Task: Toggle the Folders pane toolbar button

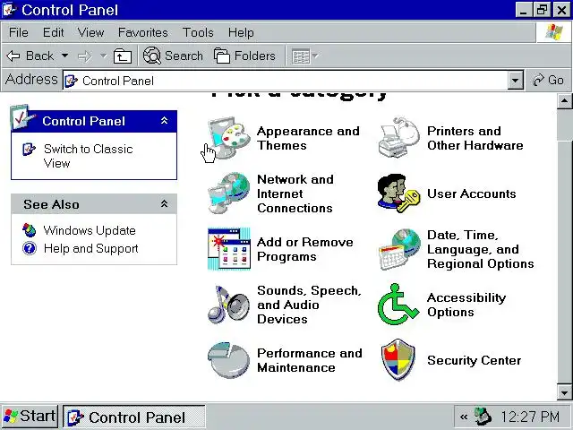Action: 244,56
